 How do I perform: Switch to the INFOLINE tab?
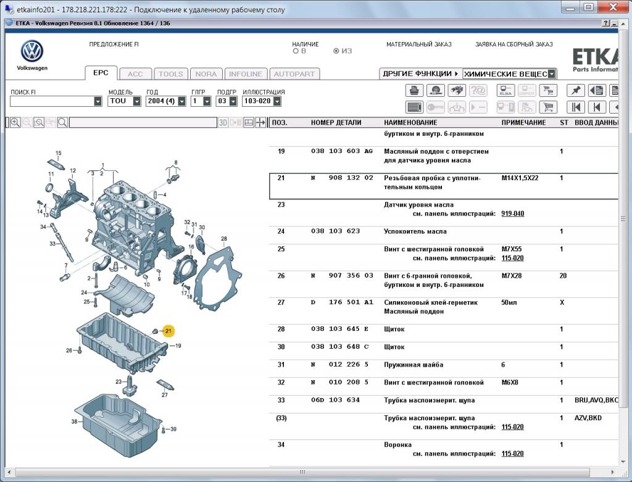tap(246, 74)
